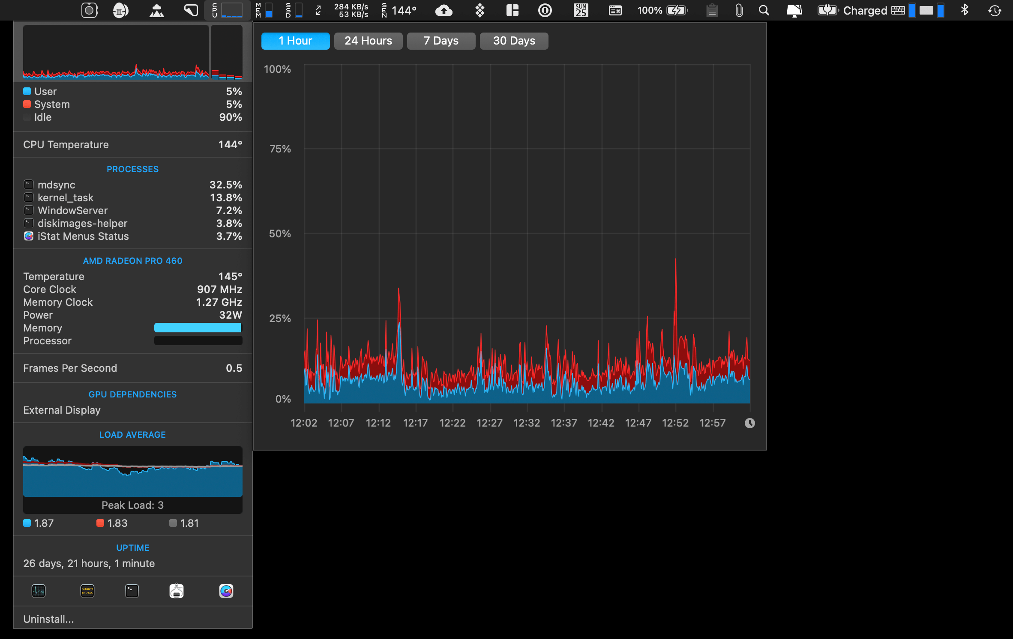
Task: Open the Time Machine menu bar icon
Action: click(995, 10)
